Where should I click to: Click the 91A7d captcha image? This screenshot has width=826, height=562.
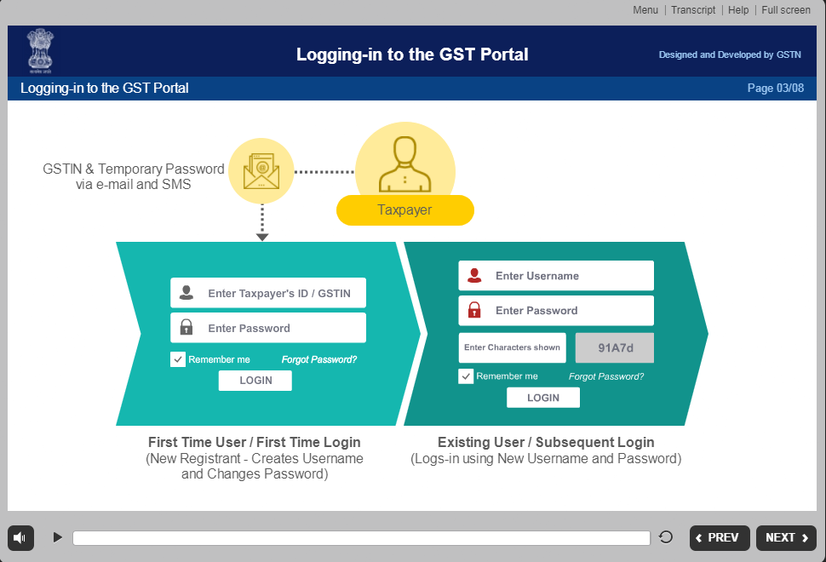pos(615,347)
